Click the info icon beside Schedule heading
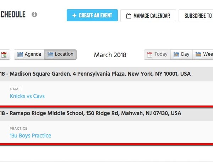This screenshot has width=213, height=162. pos(34,14)
